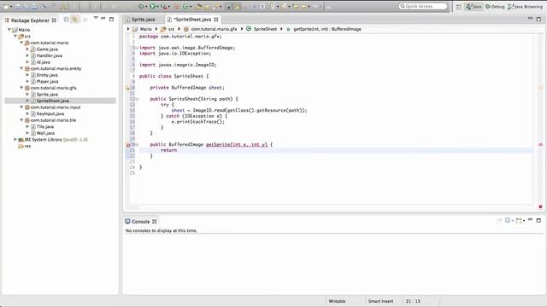Click the Run External Tools icon
The image size is (547, 307).
tap(163, 7)
